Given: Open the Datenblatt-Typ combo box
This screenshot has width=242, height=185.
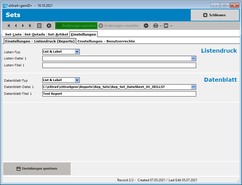Looking at the screenshot, I should coord(77,80).
